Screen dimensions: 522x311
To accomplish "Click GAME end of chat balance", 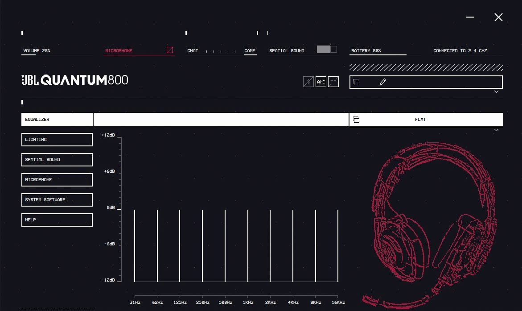I will click(x=250, y=51).
